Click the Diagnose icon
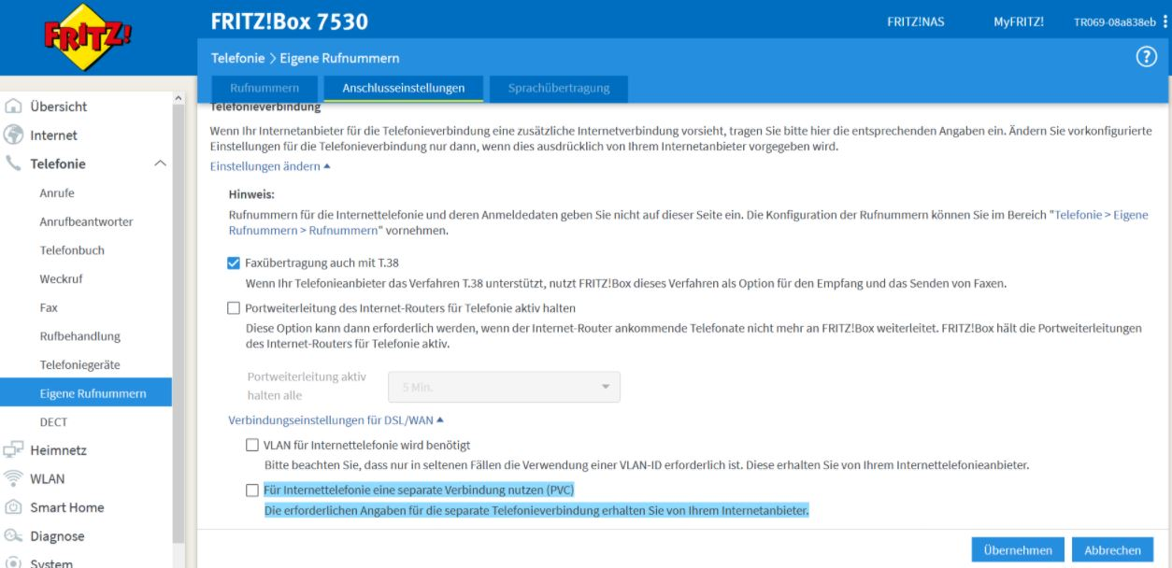This screenshot has height=568, width=1172. pyautogui.click(x=13, y=536)
